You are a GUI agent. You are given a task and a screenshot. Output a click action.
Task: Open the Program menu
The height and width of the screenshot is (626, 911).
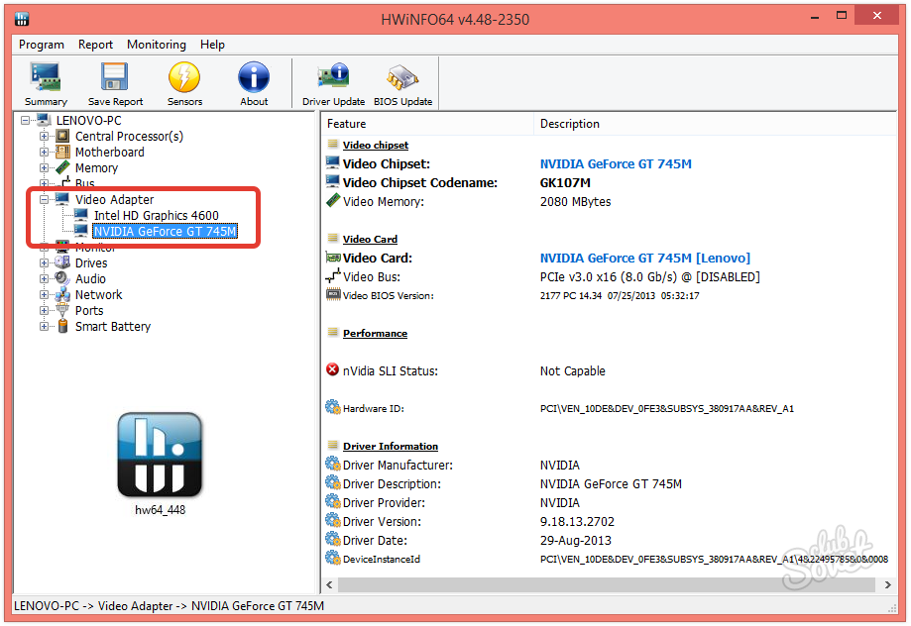(42, 45)
